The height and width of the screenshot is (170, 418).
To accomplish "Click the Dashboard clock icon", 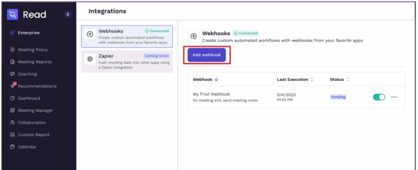I will click(13, 98).
